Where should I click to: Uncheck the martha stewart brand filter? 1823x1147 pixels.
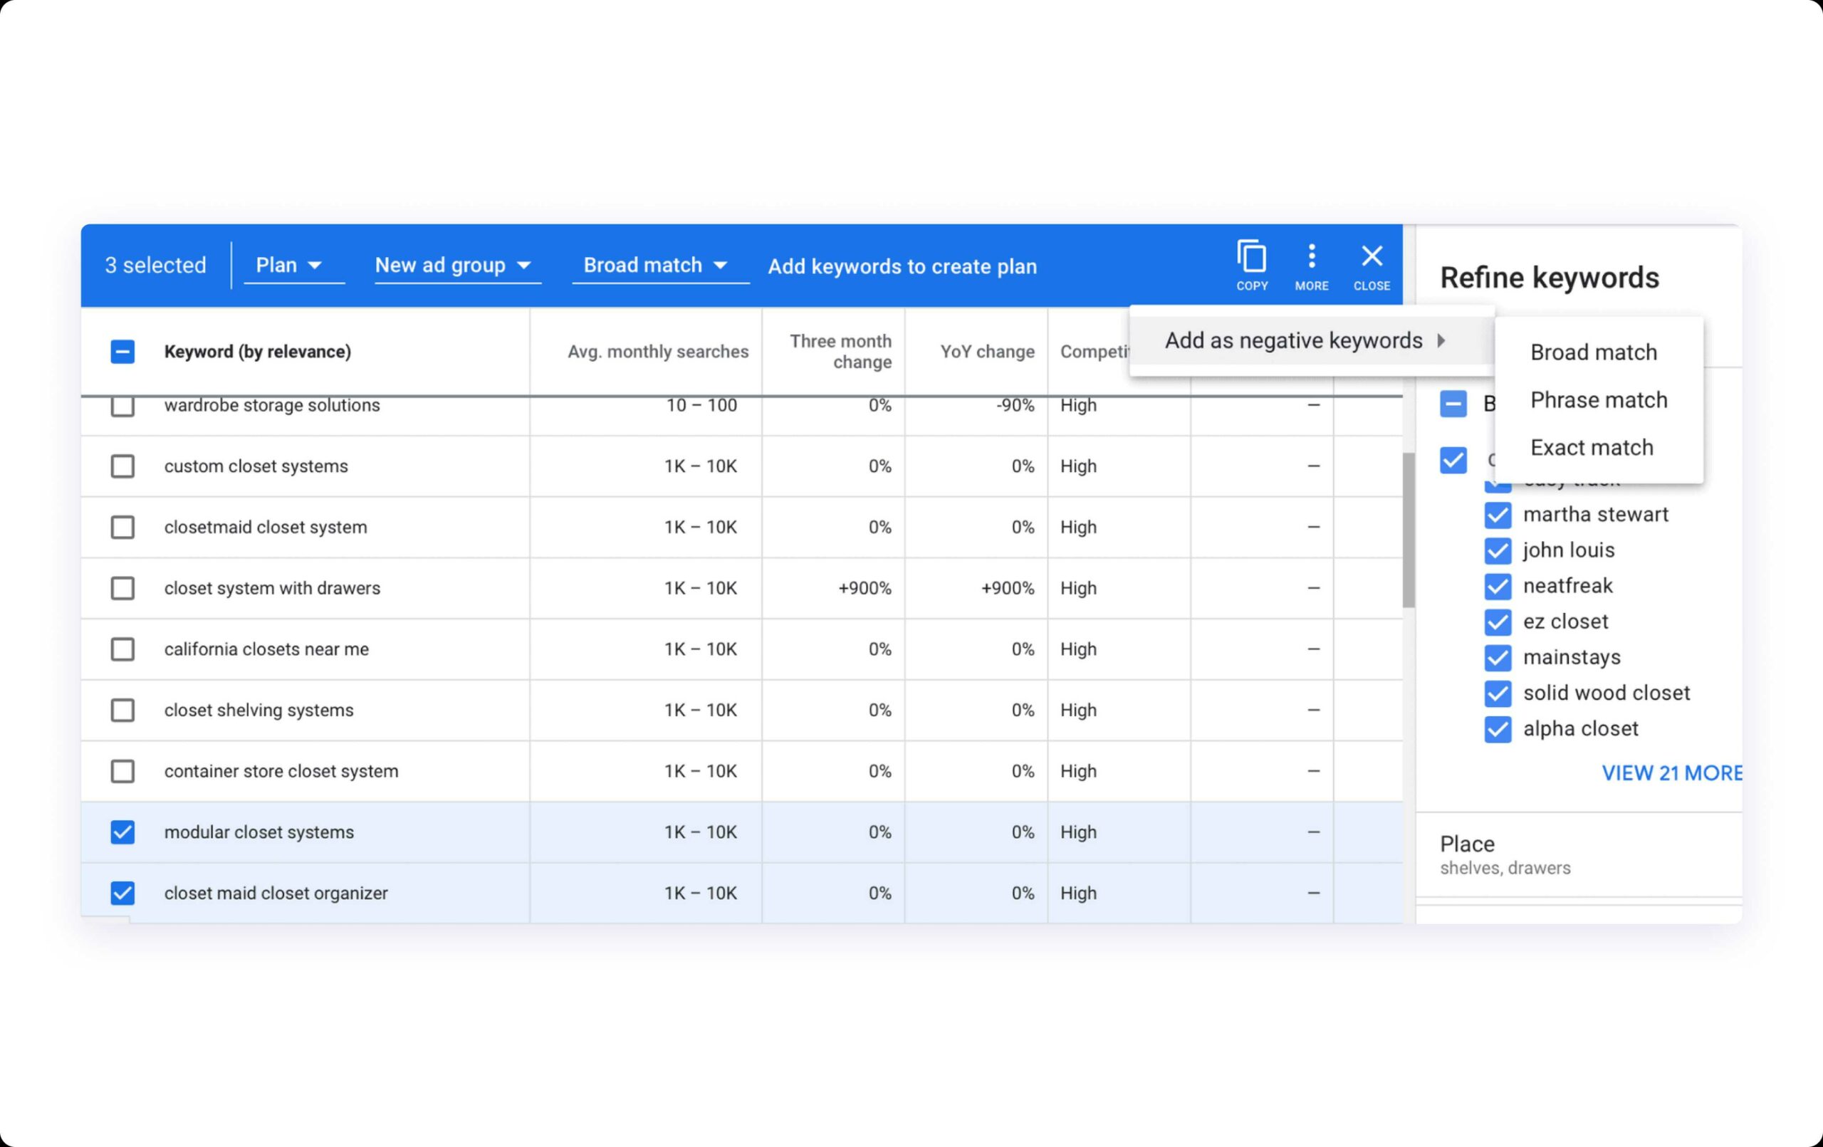pos(1498,515)
